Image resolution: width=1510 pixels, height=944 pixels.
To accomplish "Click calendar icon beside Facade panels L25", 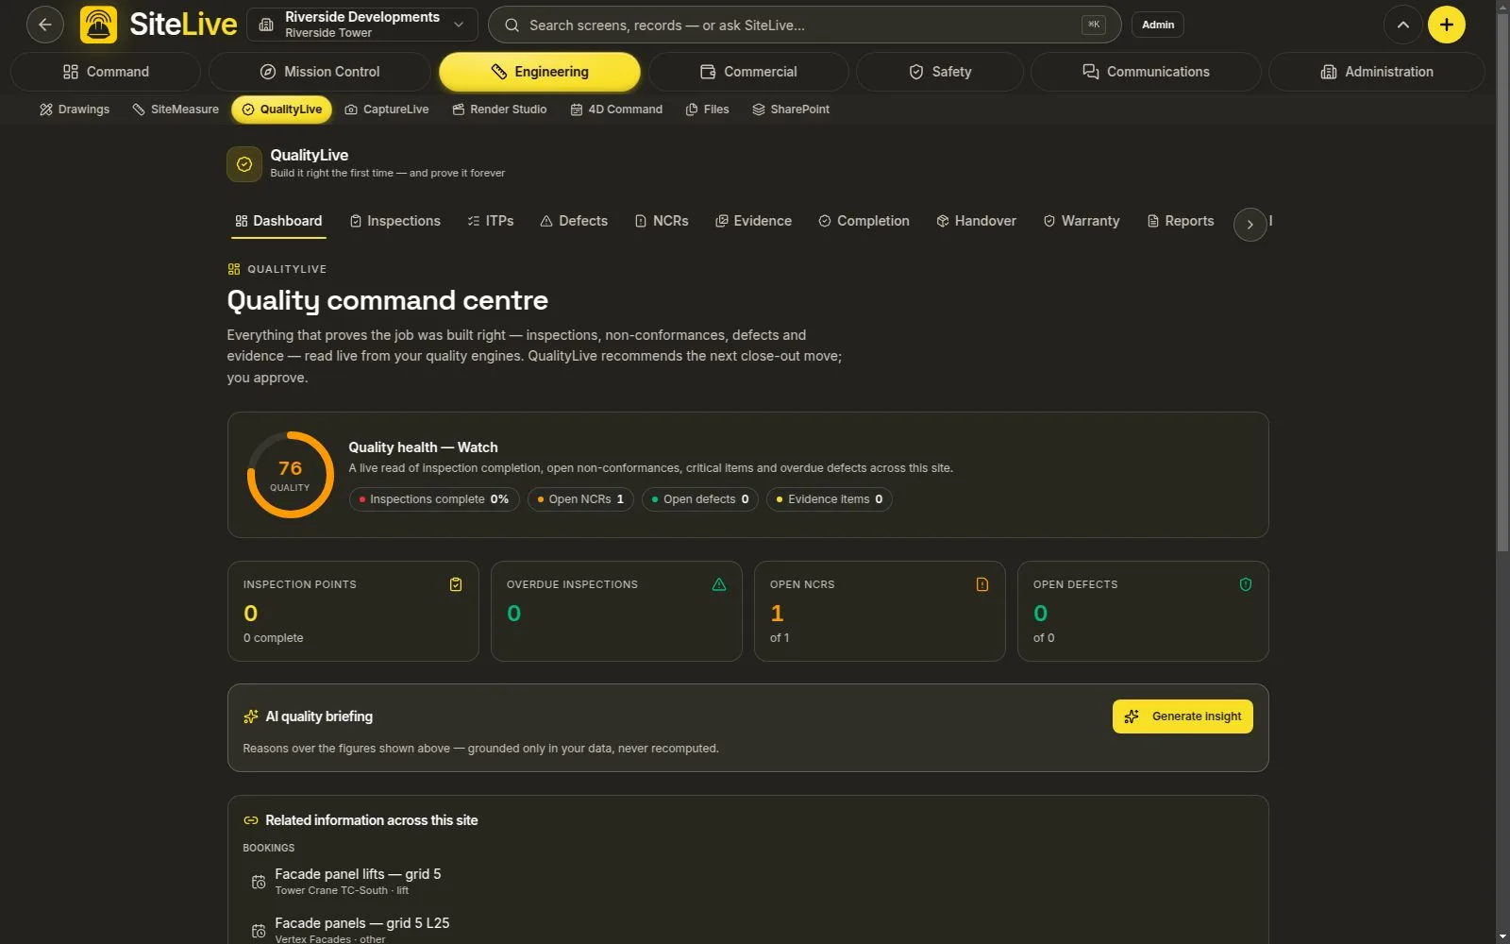I will pyautogui.click(x=259, y=931).
